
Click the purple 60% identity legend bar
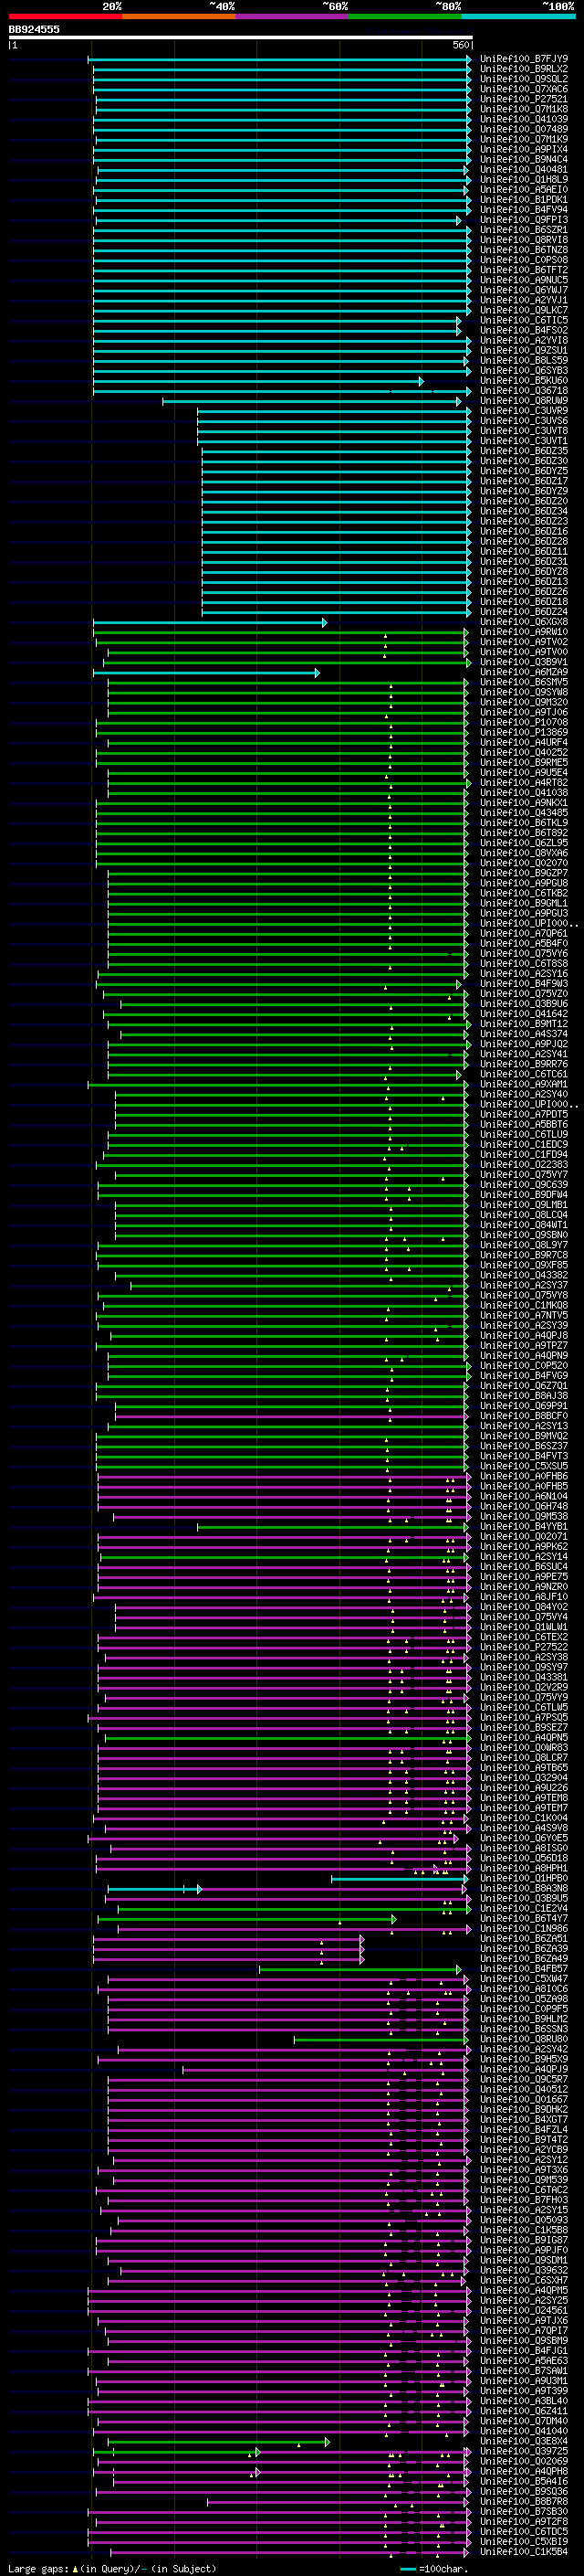[x=291, y=17]
